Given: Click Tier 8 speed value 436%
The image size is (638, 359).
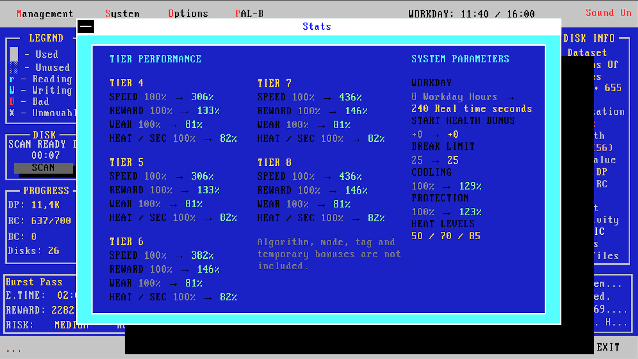Looking at the screenshot, I should (x=350, y=176).
